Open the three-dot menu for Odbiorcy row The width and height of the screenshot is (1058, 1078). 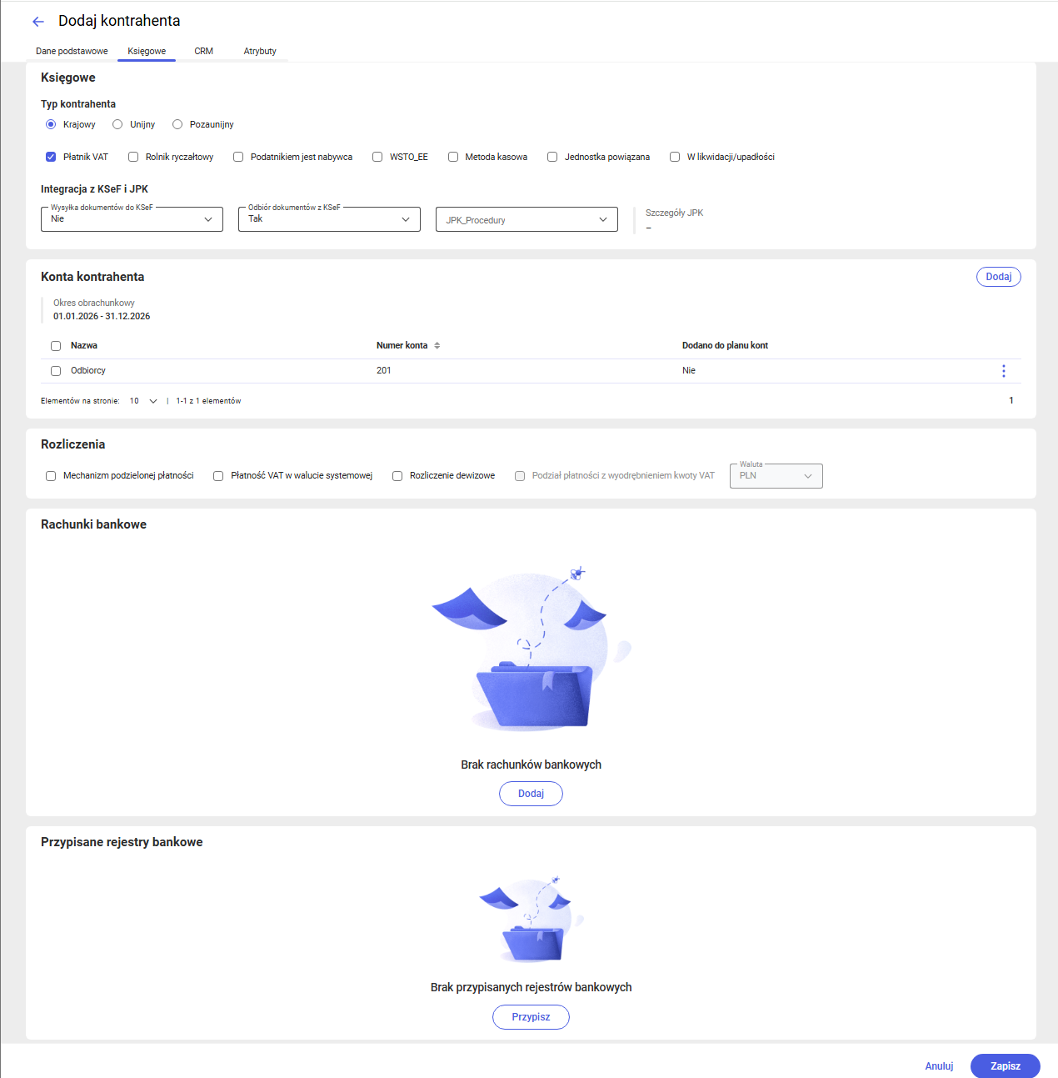point(1003,371)
